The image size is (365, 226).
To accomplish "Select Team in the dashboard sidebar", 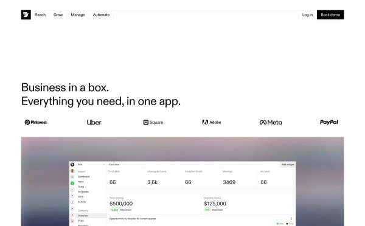I will [81, 221].
